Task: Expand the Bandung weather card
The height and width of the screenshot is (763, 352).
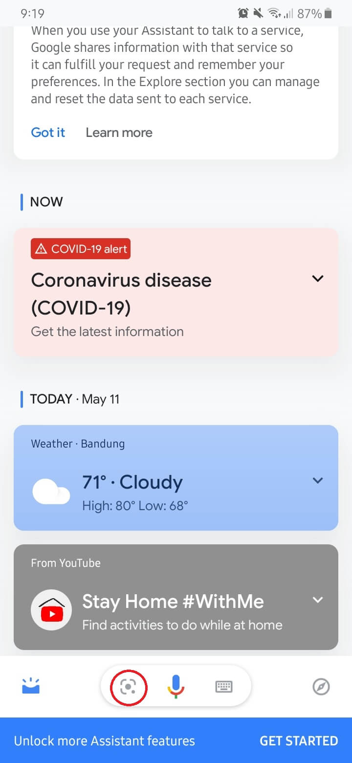Action: [318, 480]
